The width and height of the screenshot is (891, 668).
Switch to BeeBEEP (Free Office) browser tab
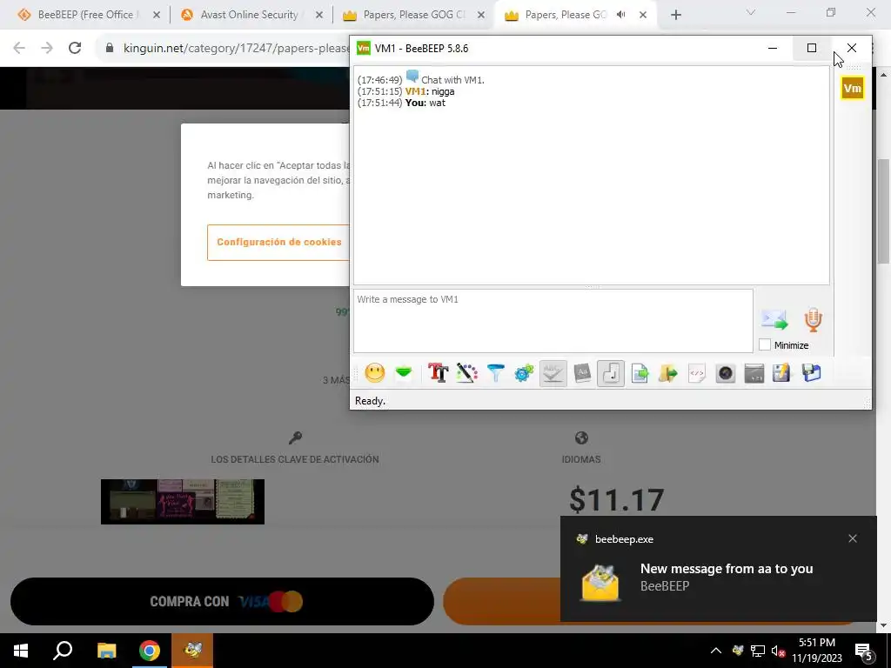pos(85,15)
